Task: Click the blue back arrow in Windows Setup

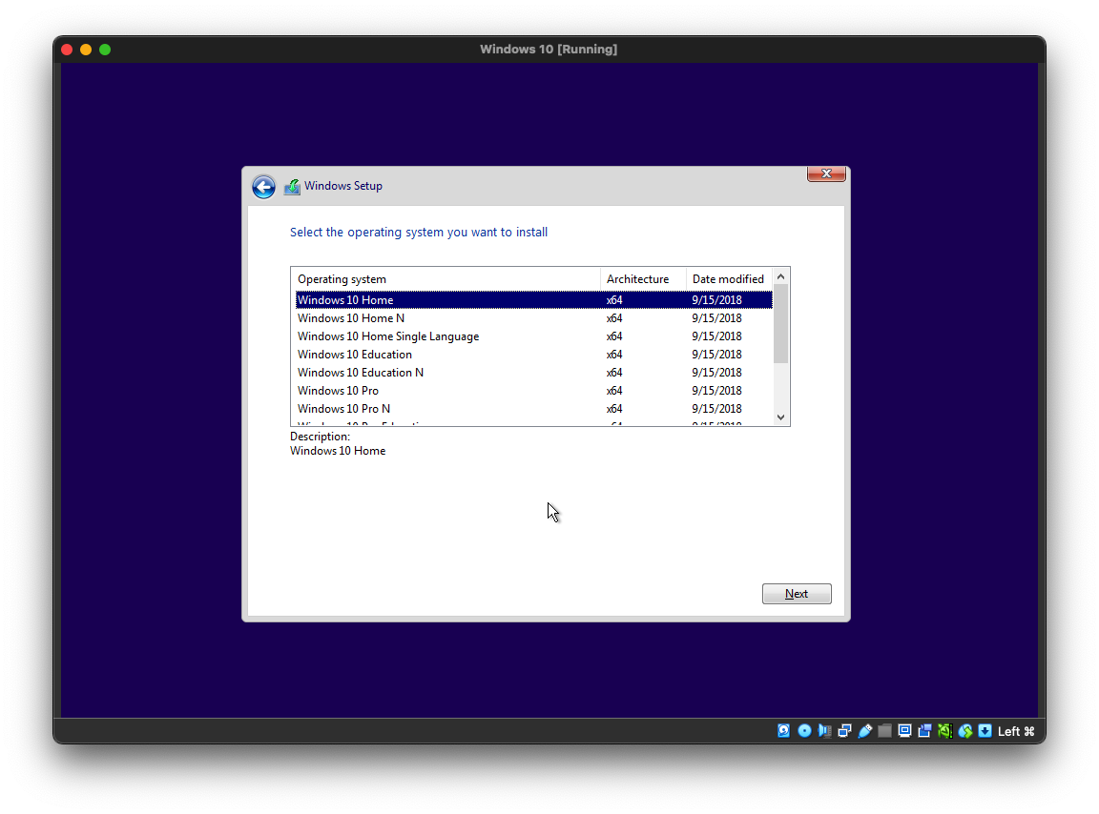Action: pyautogui.click(x=263, y=187)
